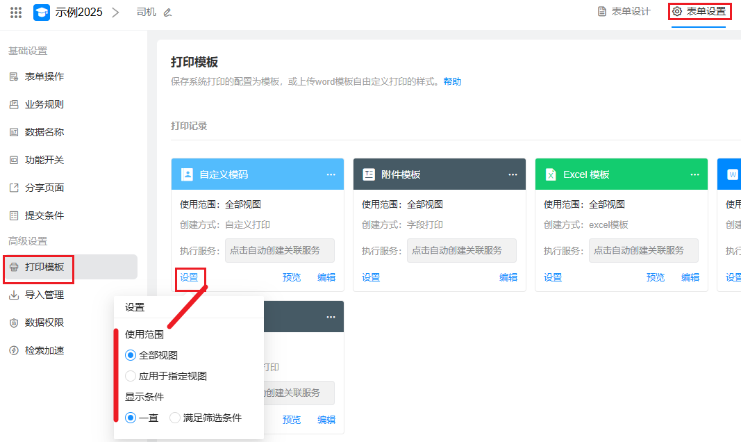Click the 自定义模码 card header icon

(x=187, y=174)
